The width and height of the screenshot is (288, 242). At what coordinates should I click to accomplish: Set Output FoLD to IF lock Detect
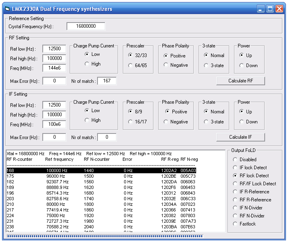tap(250, 168)
